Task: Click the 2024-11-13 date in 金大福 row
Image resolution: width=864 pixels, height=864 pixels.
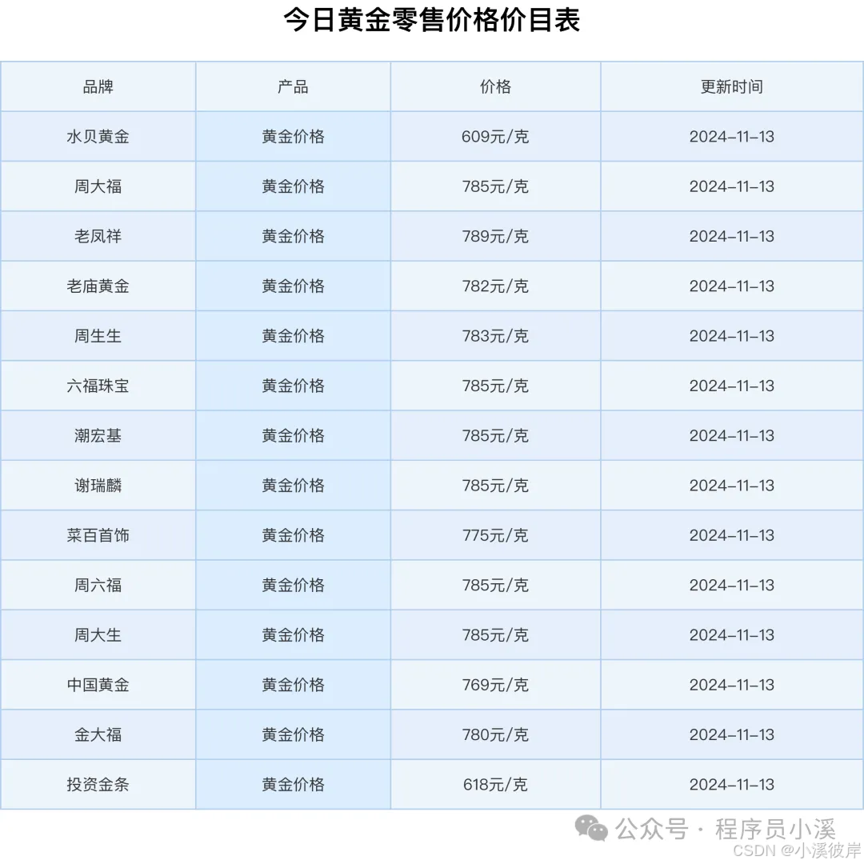Action: coord(732,735)
